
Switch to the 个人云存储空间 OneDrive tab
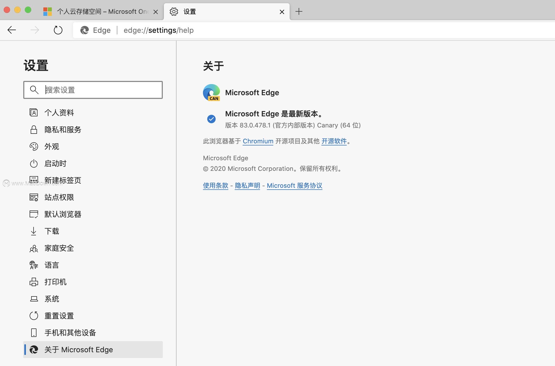pyautogui.click(x=100, y=11)
